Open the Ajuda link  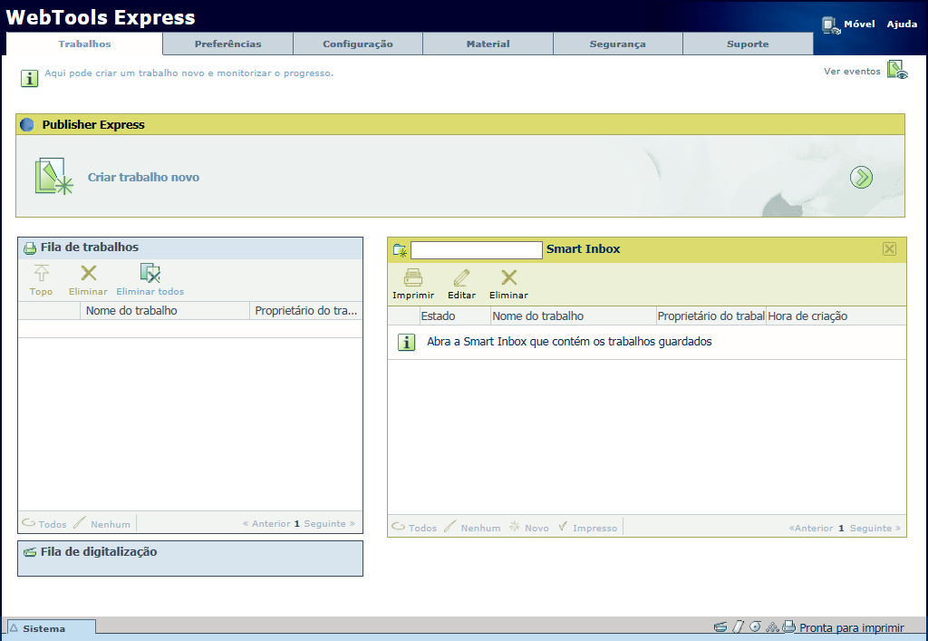coord(902,24)
